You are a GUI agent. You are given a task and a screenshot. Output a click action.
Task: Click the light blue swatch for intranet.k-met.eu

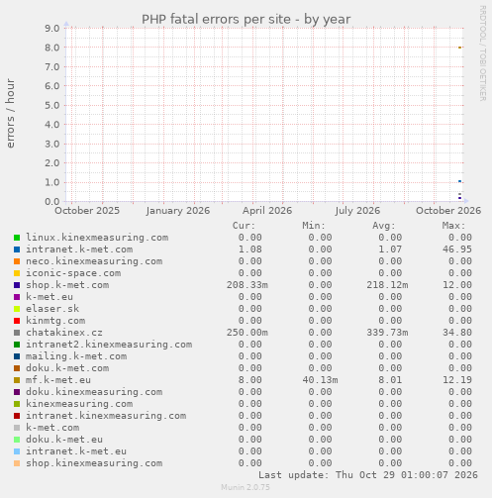tap(17, 451)
